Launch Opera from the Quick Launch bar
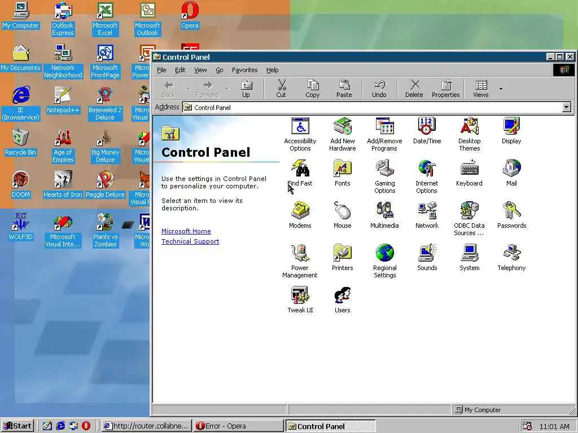Viewport: 578px width, 433px height. click(x=86, y=426)
